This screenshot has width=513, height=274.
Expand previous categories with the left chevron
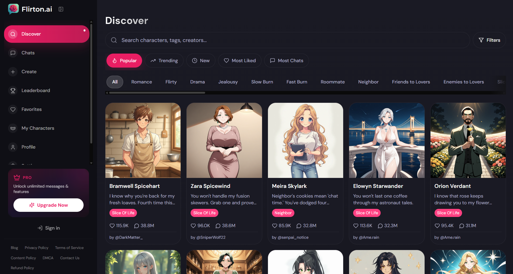[x=107, y=93]
